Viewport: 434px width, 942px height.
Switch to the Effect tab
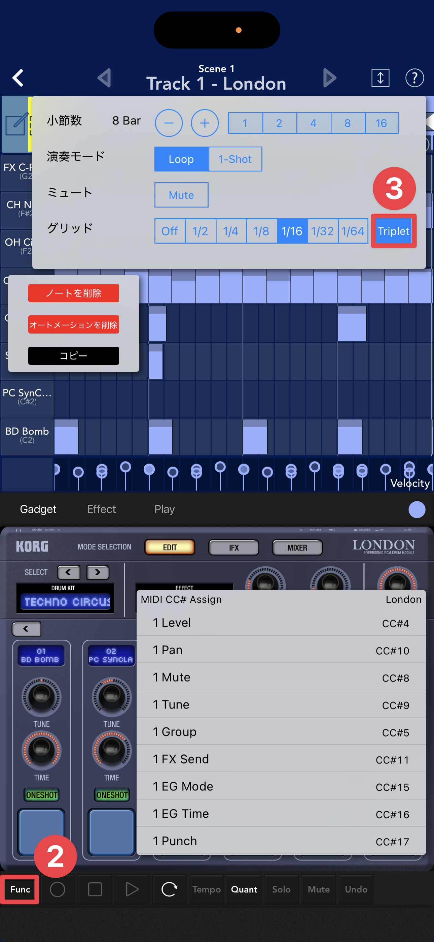tap(101, 509)
